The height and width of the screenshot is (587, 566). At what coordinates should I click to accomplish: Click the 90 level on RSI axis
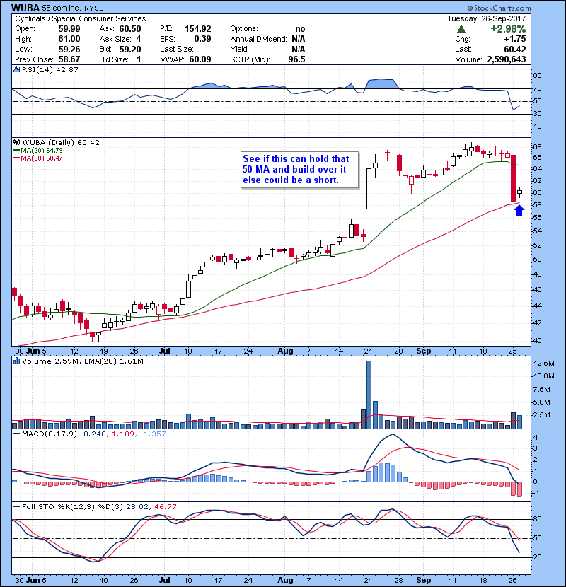point(537,76)
